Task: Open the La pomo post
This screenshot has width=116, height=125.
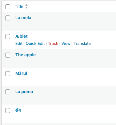Action: click(24, 92)
